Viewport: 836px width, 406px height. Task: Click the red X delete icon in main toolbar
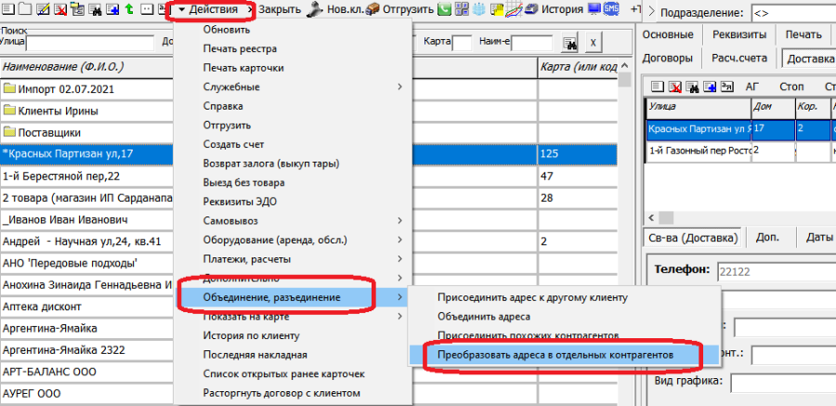tap(59, 9)
